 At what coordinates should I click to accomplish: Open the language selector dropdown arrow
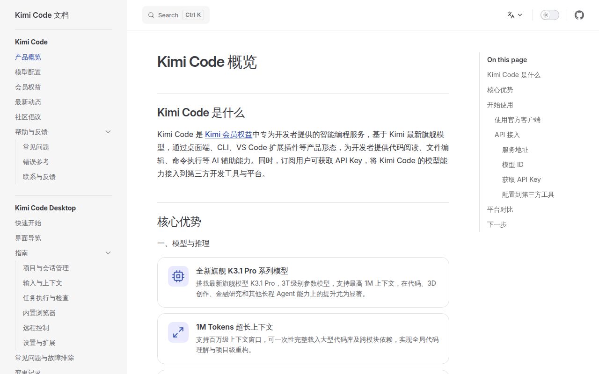pos(520,15)
